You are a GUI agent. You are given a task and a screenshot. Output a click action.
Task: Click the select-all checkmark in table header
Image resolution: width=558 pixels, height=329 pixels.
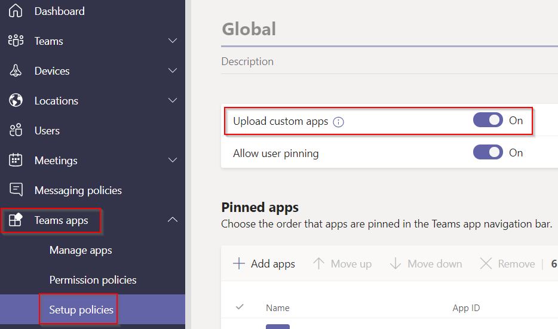[240, 306]
